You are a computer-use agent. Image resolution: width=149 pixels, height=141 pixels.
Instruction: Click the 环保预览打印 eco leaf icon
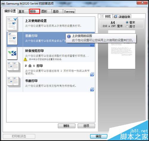12,53
